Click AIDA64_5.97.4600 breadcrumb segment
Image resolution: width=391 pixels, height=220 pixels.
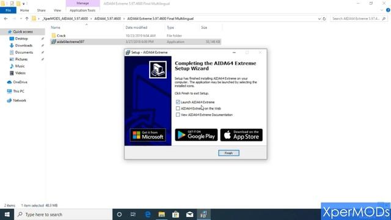(108, 19)
